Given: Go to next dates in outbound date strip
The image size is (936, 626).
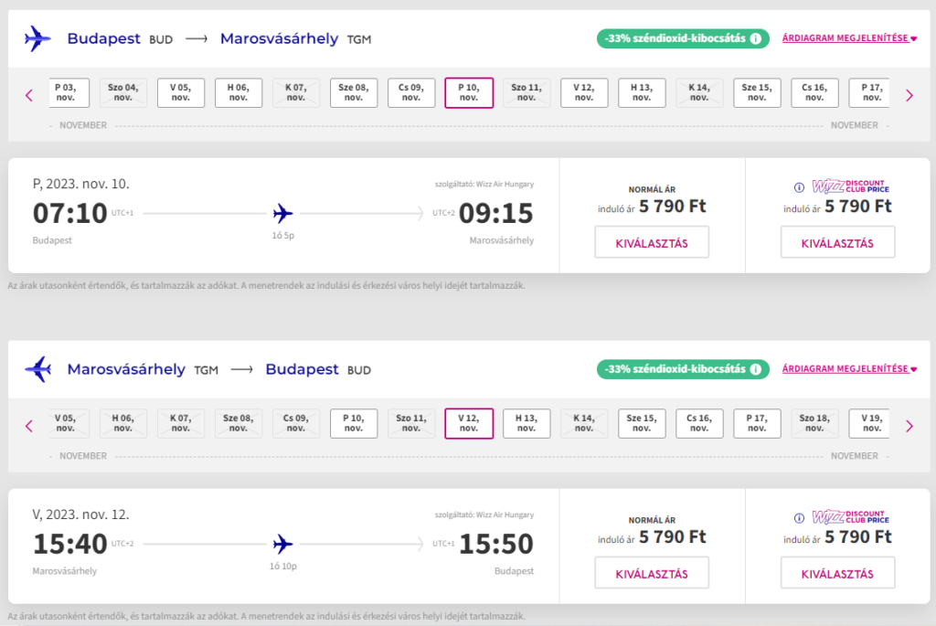Looking at the screenshot, I should click(909, 94).
